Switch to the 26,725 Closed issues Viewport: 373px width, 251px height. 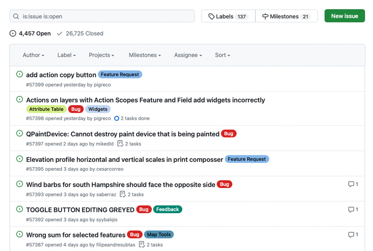pos(80,33)
